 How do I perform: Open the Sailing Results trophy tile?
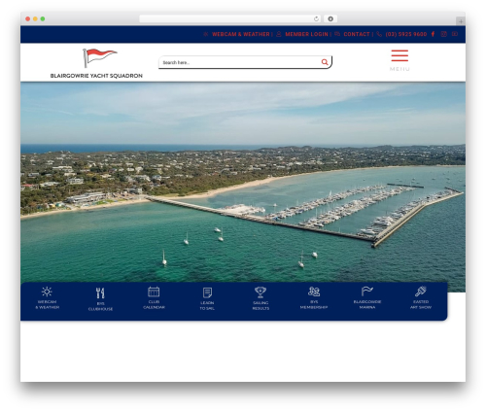(260, 298)
